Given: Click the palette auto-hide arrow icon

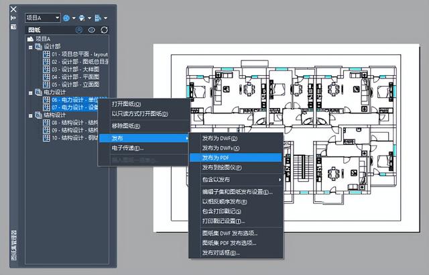Looking at the screenshot, I should point(14,18).
